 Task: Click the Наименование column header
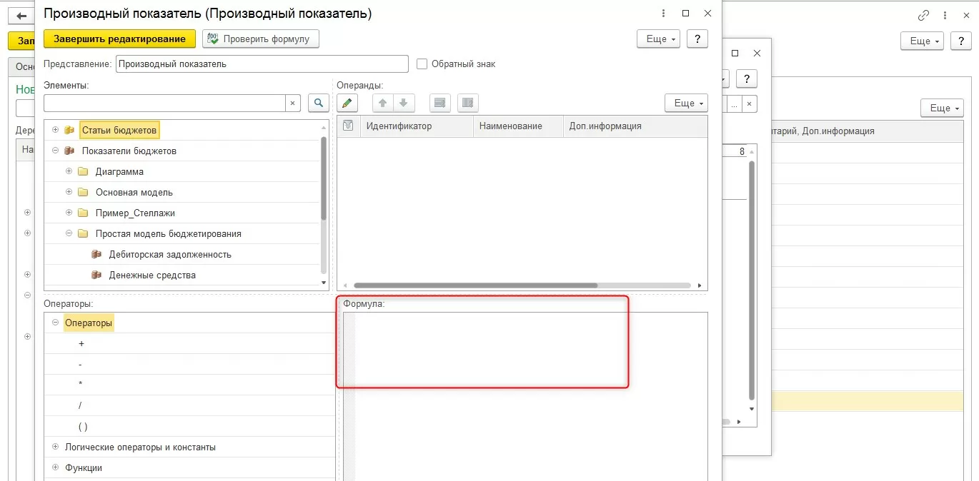[518, 126]
